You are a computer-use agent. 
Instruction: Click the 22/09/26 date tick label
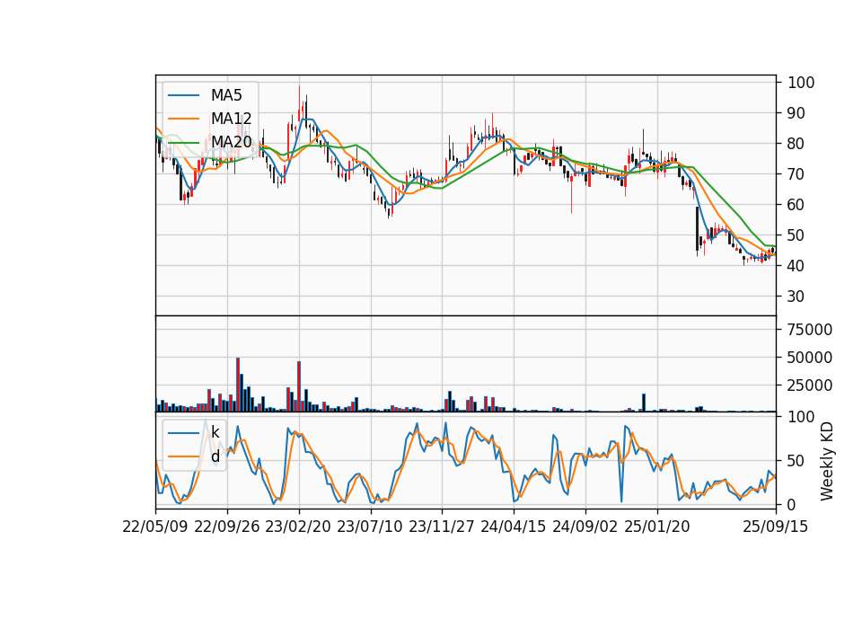tap(227, 527)
